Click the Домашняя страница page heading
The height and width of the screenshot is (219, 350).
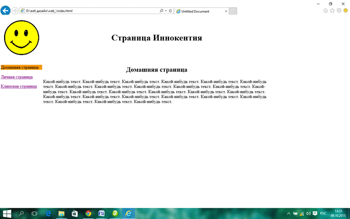click(157, 70)
